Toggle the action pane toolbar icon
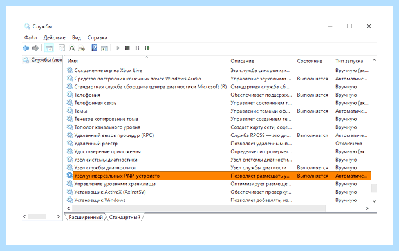This screenshot has width=399, height=251. [x=104, y=48]
